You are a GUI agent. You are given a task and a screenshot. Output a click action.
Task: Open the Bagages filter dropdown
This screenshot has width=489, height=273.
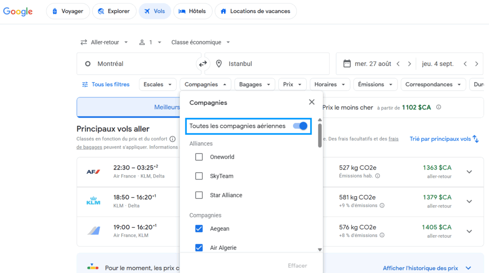255,85
